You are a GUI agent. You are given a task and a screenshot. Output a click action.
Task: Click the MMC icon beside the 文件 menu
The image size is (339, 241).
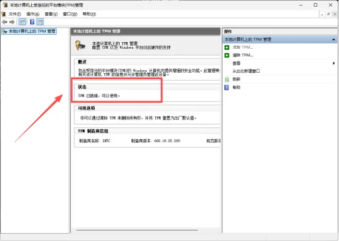[4, 14]
